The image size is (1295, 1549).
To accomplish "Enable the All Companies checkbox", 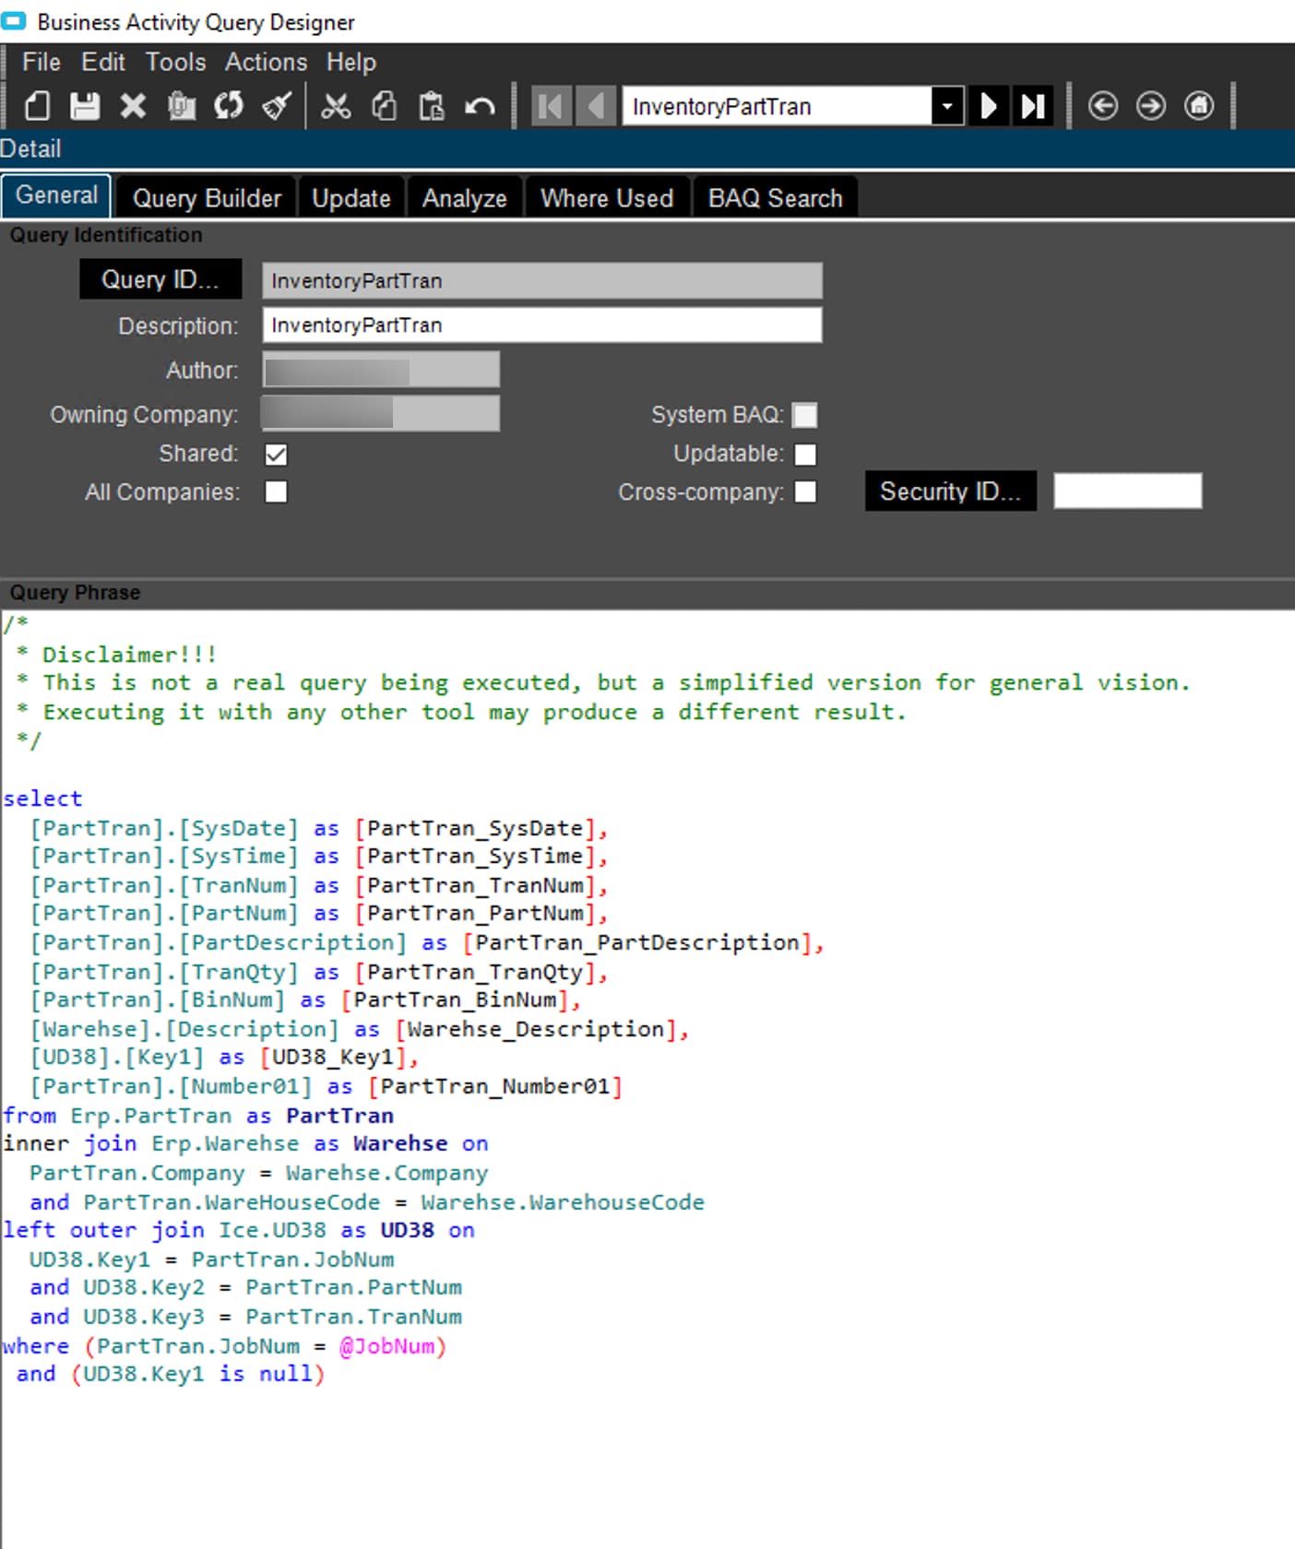I will pyautogui.click(x=276, y=492).
